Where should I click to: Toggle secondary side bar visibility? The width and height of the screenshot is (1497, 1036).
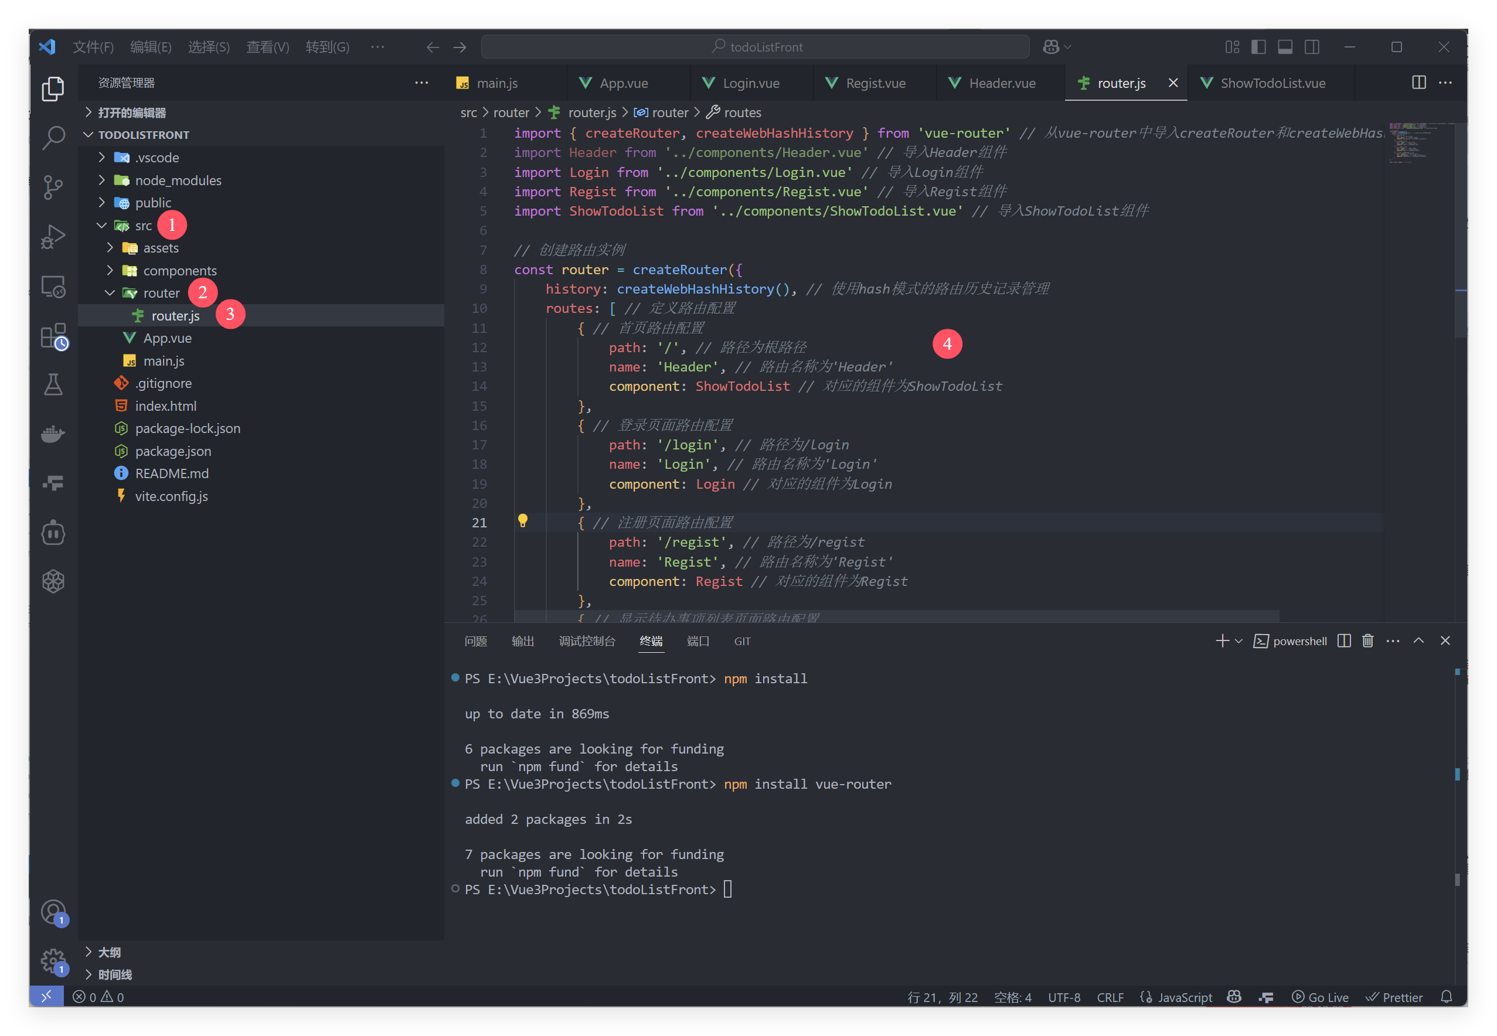1312,47
